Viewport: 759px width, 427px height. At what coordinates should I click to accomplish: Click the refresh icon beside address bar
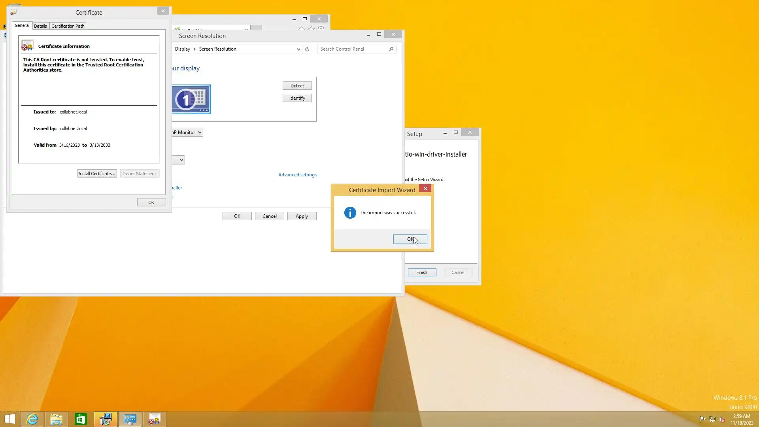(307, 49)
